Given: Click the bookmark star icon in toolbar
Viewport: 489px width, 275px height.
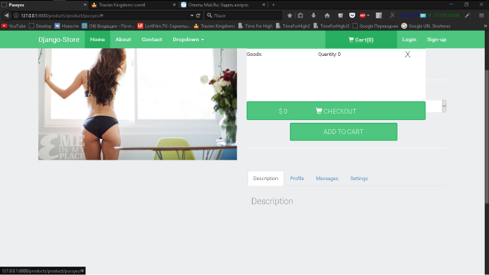Looking at the screenshot, I should coord(289,15).
